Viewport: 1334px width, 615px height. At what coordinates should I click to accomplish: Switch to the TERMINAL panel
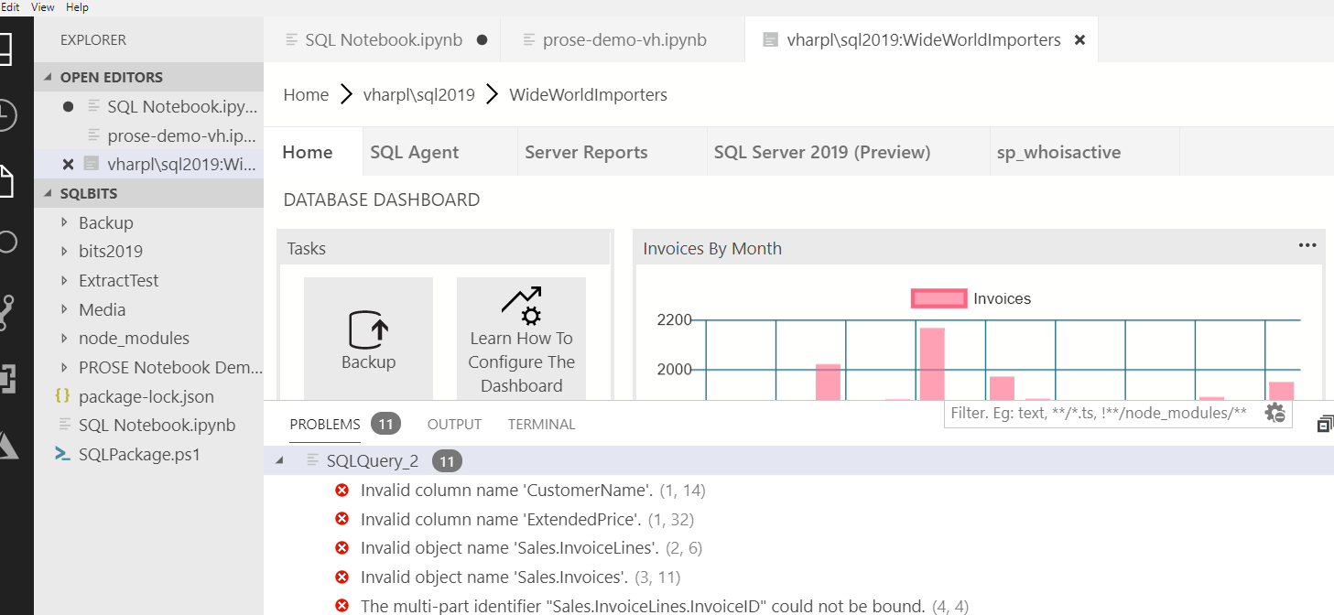pos(541,424)
